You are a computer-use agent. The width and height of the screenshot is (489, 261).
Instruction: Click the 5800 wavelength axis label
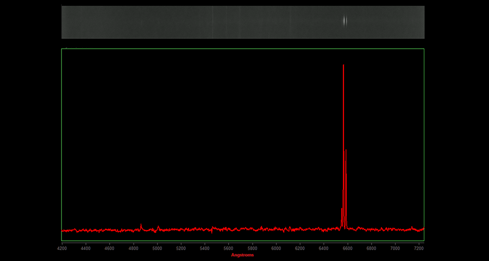click(x=252, y=248)
